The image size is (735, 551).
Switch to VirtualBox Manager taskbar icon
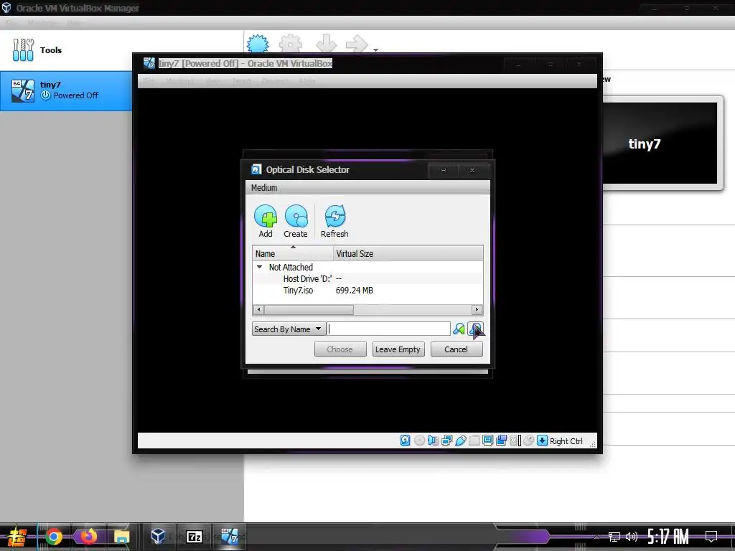click(x=158, y=537)
